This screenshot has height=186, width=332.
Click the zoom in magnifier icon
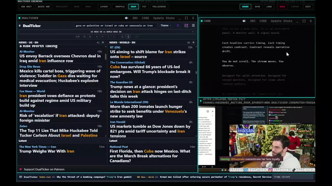[x=90, y=37]
